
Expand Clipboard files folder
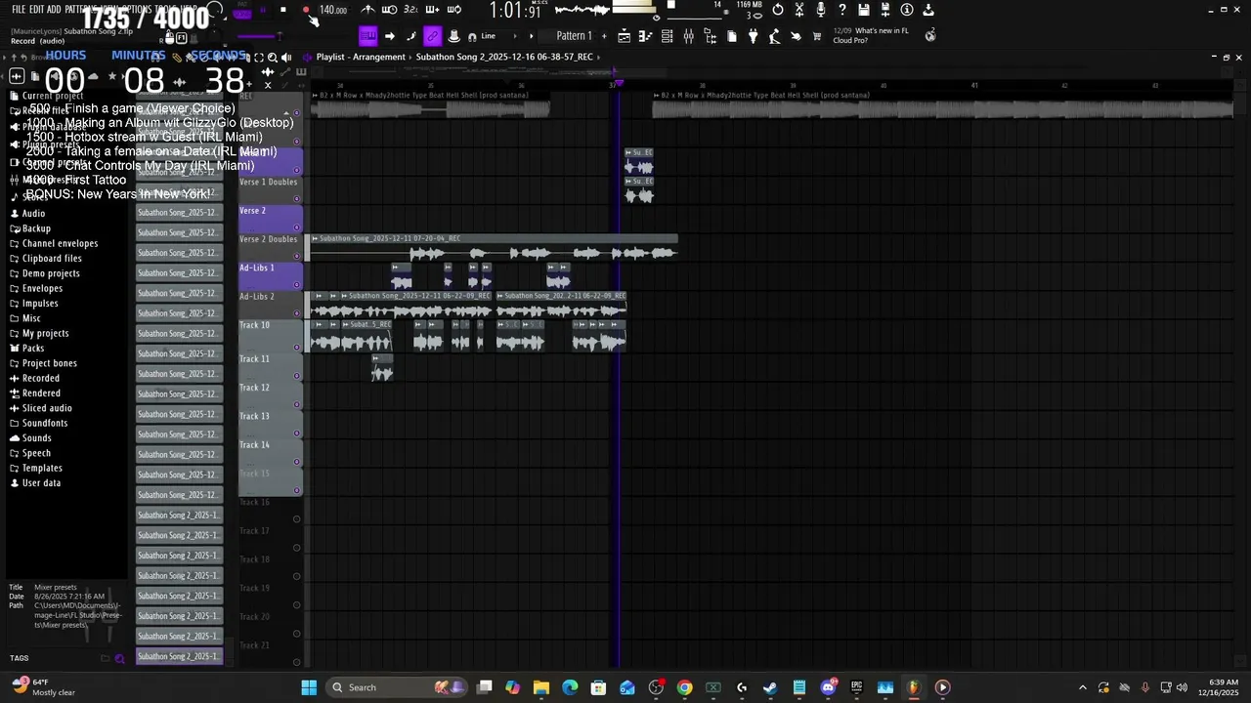(x=52, y=259)
